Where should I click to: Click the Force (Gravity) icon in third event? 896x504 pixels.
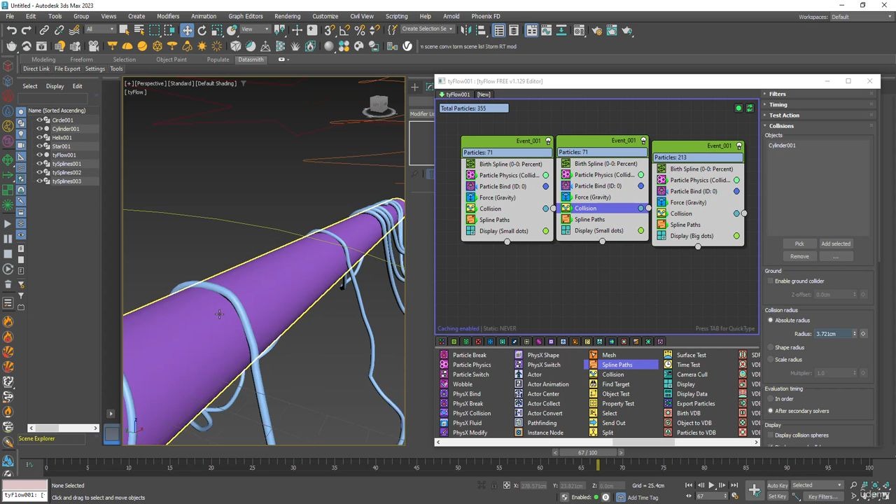(661, 202)
